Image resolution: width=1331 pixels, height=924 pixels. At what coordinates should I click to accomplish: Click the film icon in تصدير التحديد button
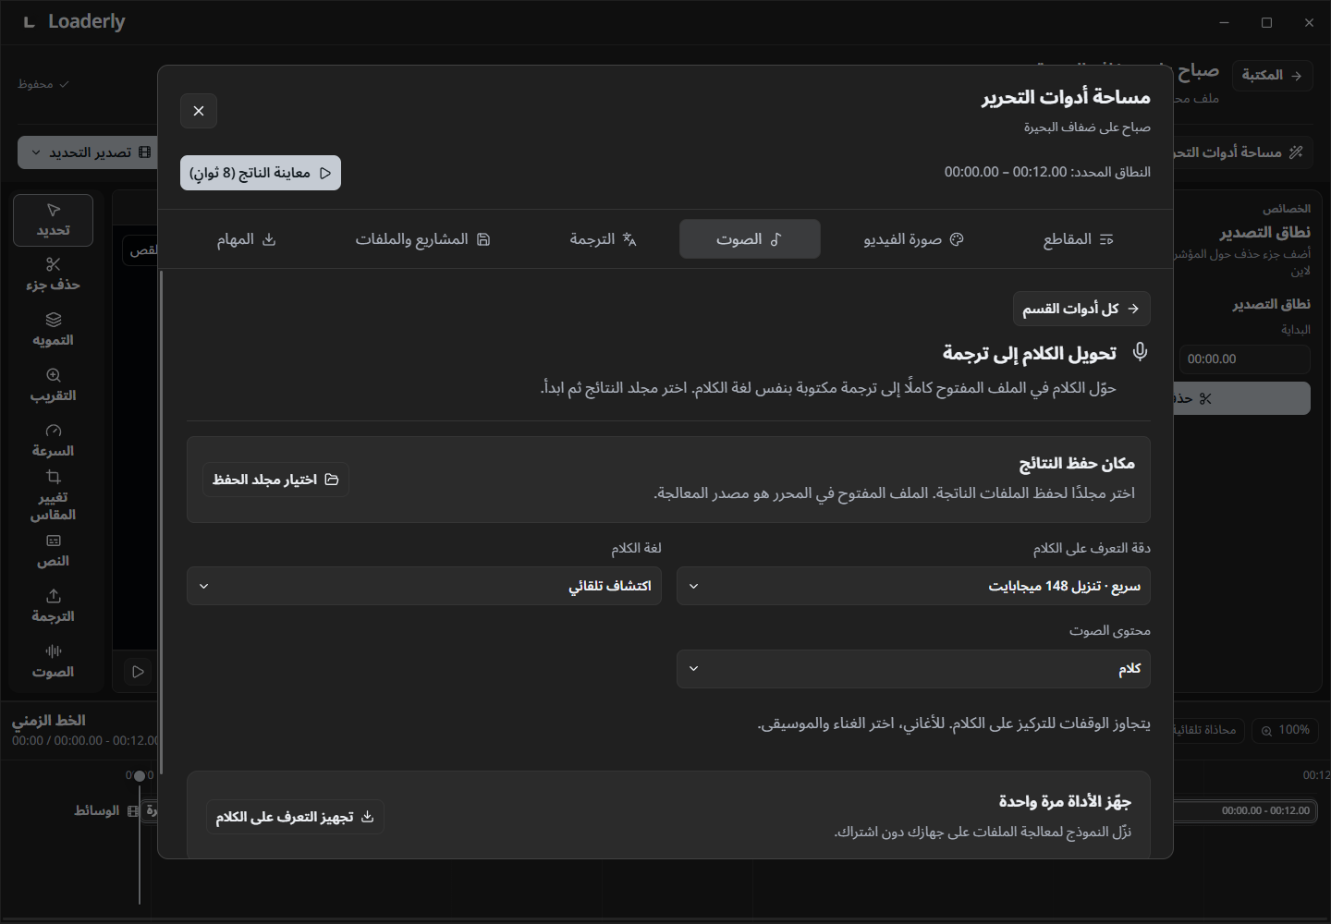click(144, 152)
